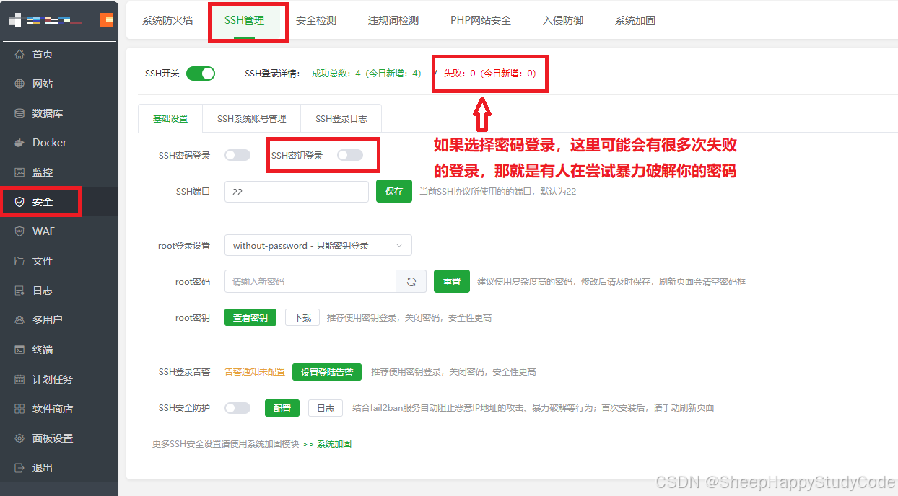
Task: Click the refresh icon beside root password field
Action: coord(411,282)
